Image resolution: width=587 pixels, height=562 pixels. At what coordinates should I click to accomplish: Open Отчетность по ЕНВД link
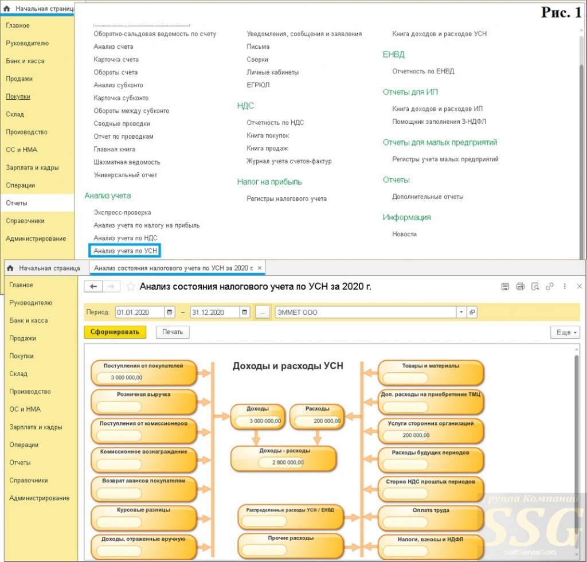pos(423,71)
